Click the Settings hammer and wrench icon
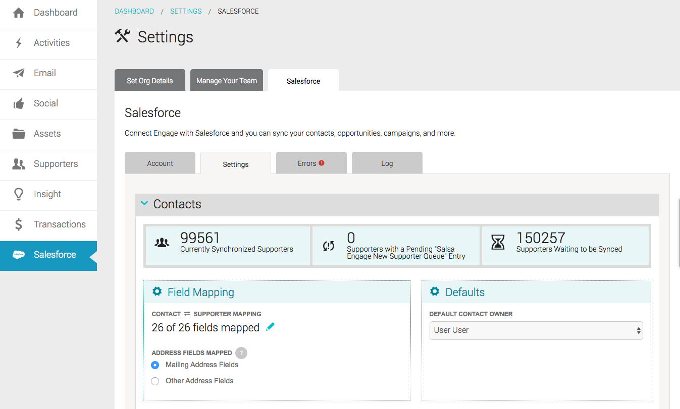Screen dimensions: 680x409 click(x=123, y=36)
